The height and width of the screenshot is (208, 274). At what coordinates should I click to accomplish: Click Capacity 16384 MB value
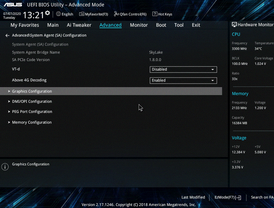click(x=239, y=123)
